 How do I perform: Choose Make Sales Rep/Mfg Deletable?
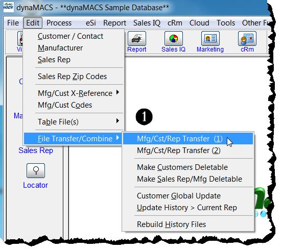pyautogui.click(x=188, y=179)
